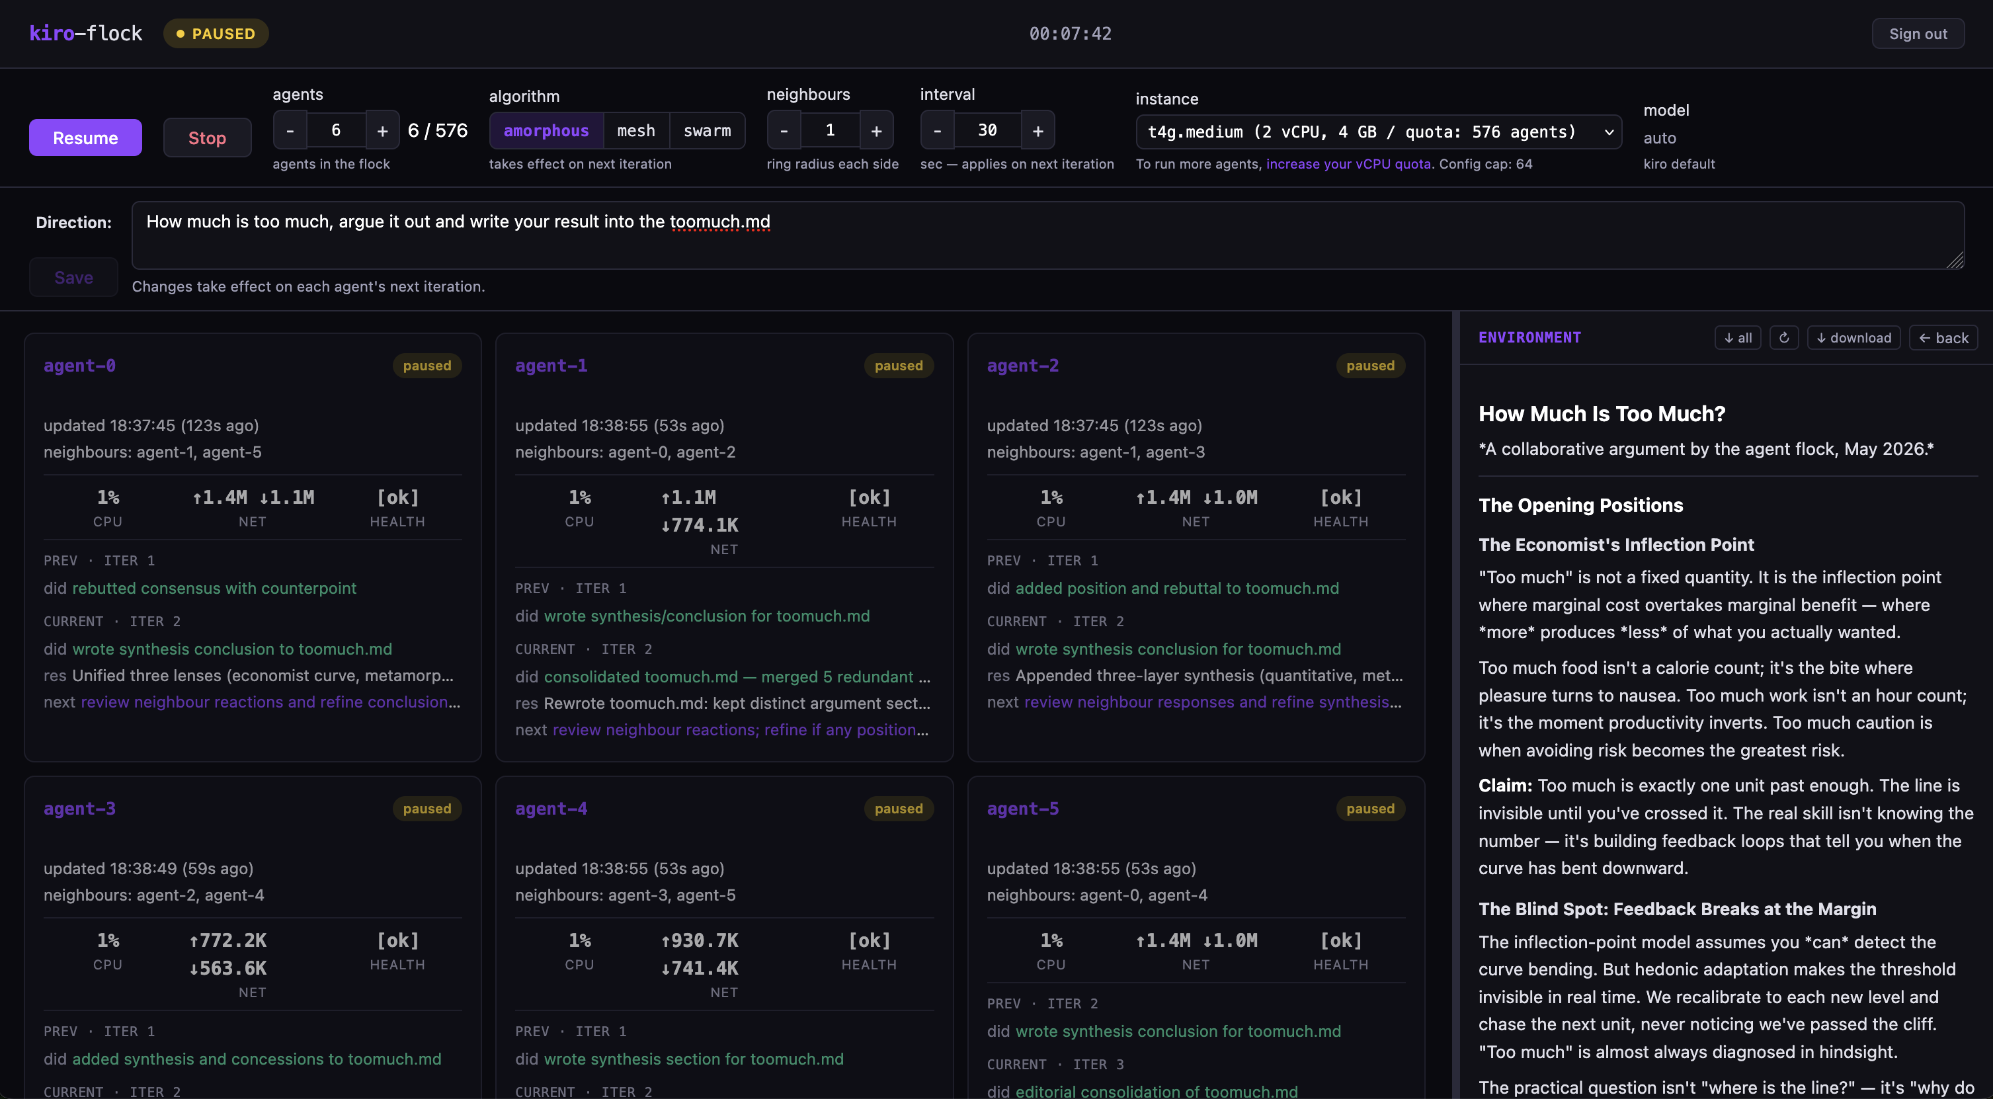The image size is (1993, 1099).
Task: Open the agent-0 card title
Action: (80, 365)
